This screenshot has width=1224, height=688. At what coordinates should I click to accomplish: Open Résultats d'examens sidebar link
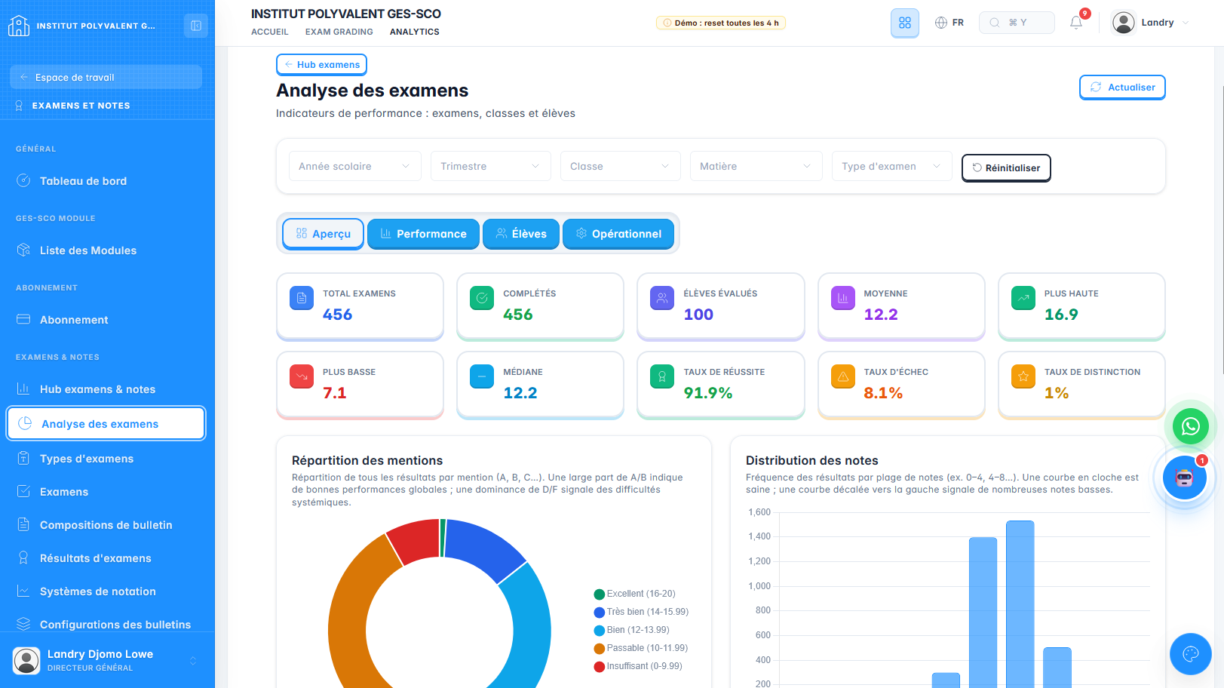[x=106, y=557]
